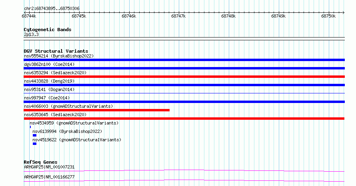The width and height of the screenshot is (356, 186).
Task: Click the small blue block under nsv6139994
Action: [x=34, y=135]
